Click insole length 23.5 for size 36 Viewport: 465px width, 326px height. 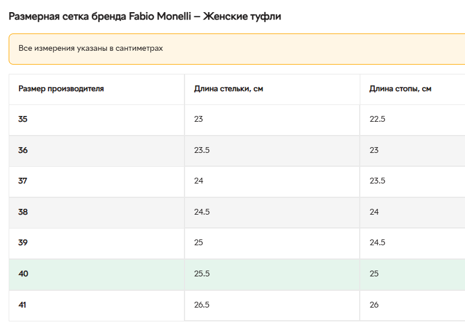point(202,150)
